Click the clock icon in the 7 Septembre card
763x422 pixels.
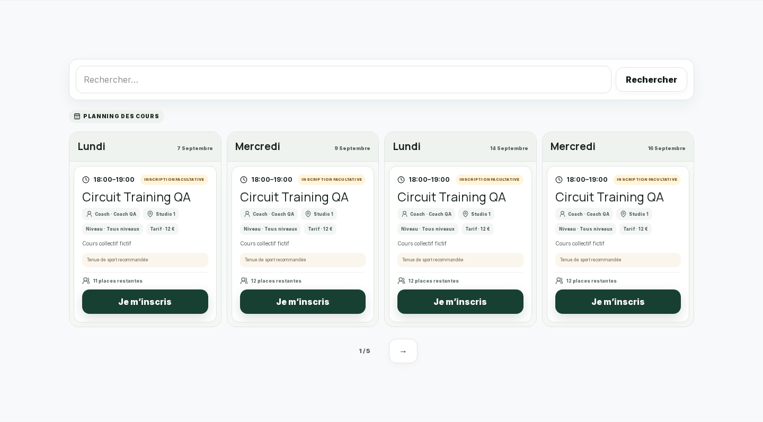[x=86, y=180]
